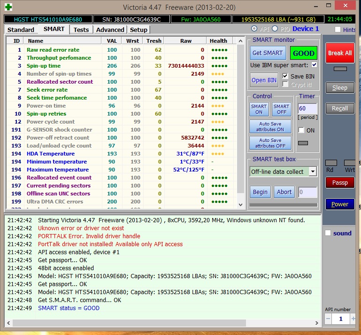Enable the Timer ON checkbox
This screenshot has width=361, height=335.
(301, 130)
